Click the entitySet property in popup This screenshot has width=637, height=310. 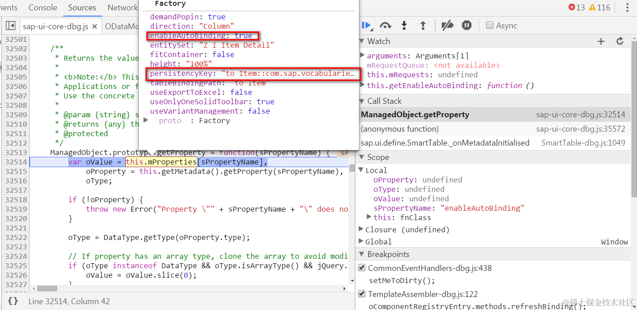click(212, 45)
